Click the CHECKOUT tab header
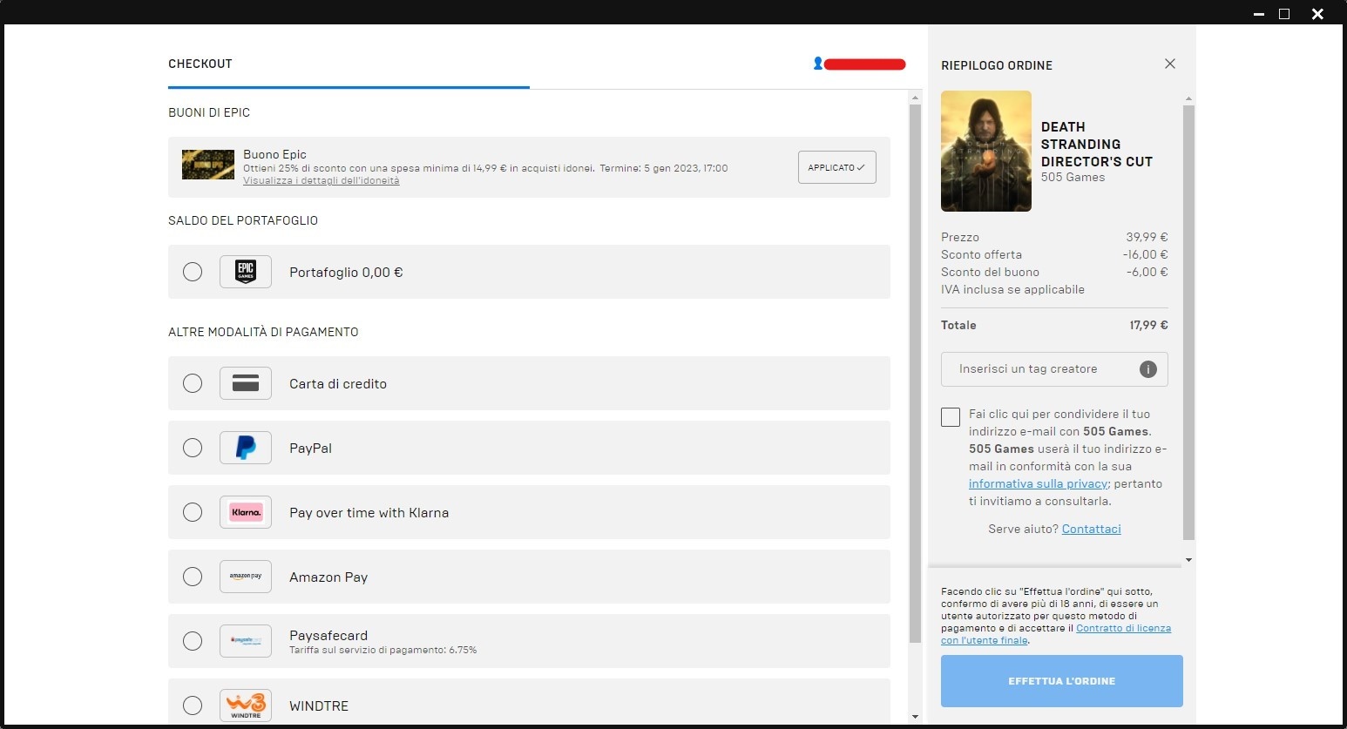This screenshot has width=1347, height=729. point(200,64)
